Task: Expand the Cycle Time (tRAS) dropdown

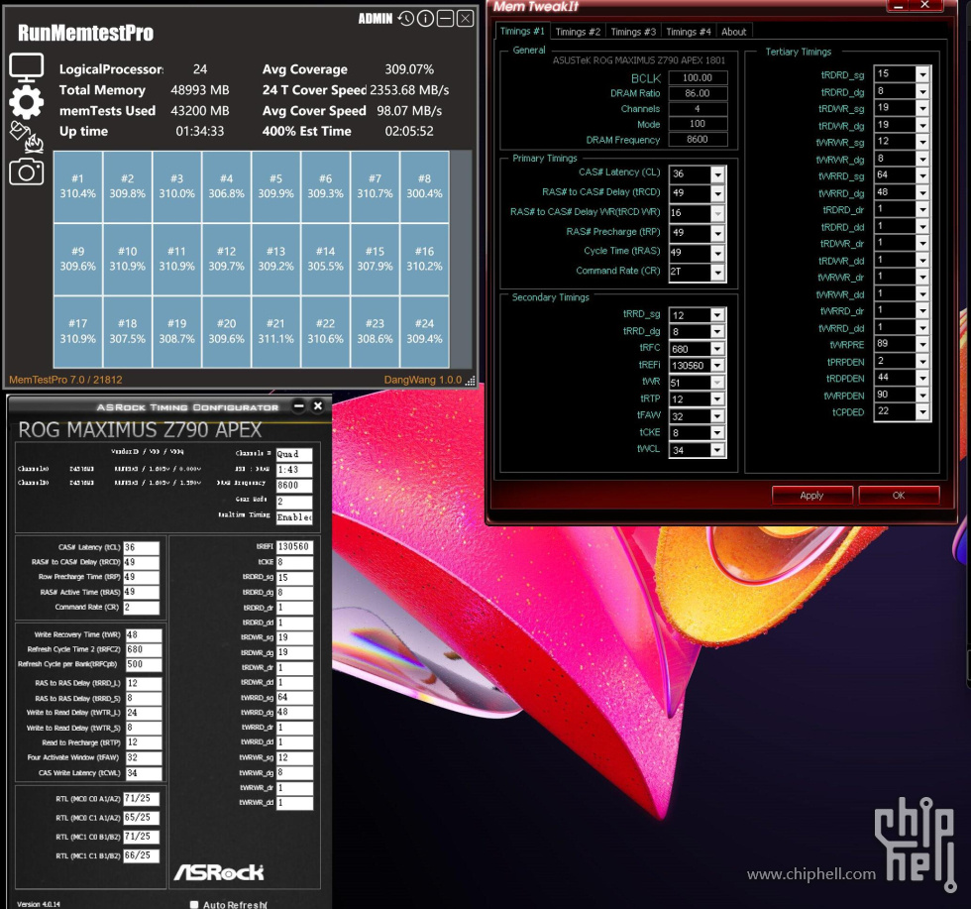Action: pos(717,253)
